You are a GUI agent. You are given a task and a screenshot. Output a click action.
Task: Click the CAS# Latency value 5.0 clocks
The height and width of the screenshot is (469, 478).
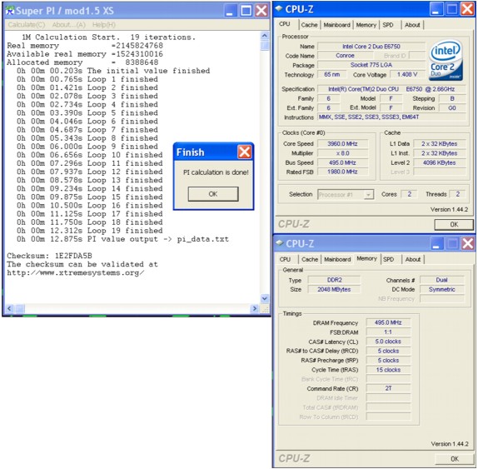click(388, 342)
